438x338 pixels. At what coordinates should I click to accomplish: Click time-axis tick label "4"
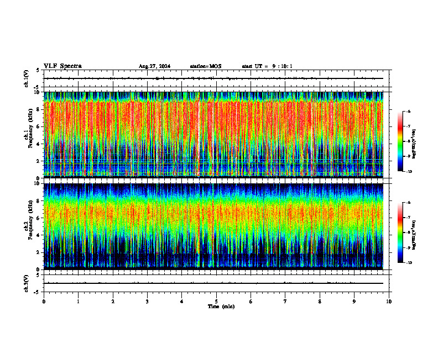182,302
